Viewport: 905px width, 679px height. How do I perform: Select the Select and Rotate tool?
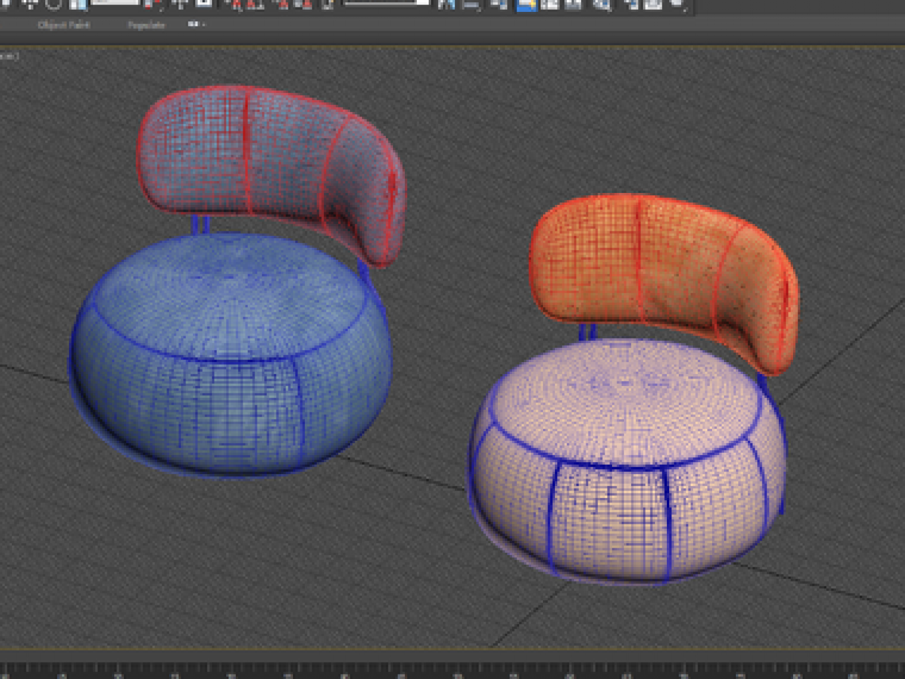(53, 5)
